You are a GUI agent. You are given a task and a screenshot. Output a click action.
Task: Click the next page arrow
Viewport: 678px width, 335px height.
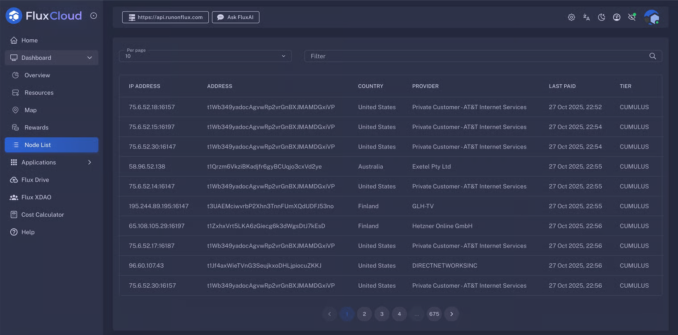(451, 314)
